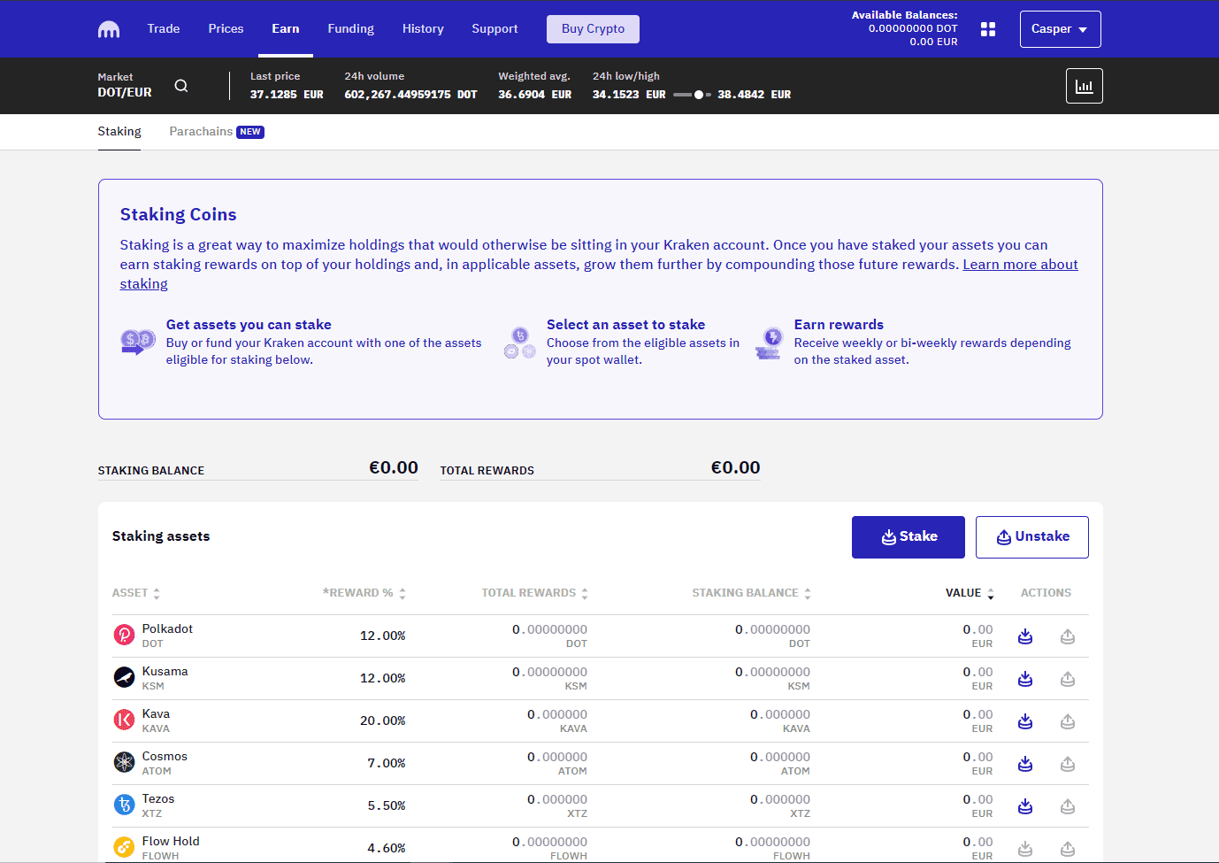1219x863 pixels.
Task: Click stake icon in Flow Hold row
Action: pyautogui.click(x=1025, y=849)
